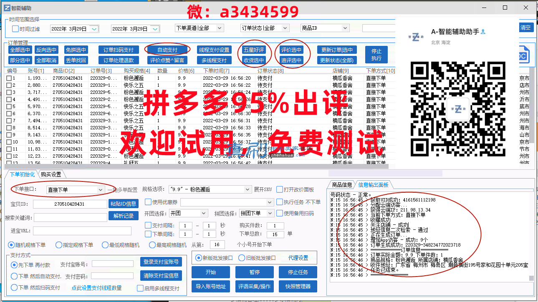Click the 智能辅助 app icon in the title bar
Image resolution: width=538 pixels, height=302 pixels.
pyautogui.click(x=8, y=8)
